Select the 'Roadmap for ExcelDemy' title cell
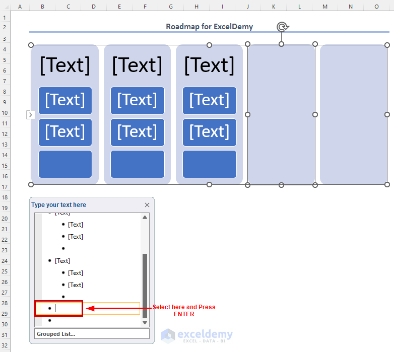The width and height of the screenshot is (394, 352). (x=209, y=27)
